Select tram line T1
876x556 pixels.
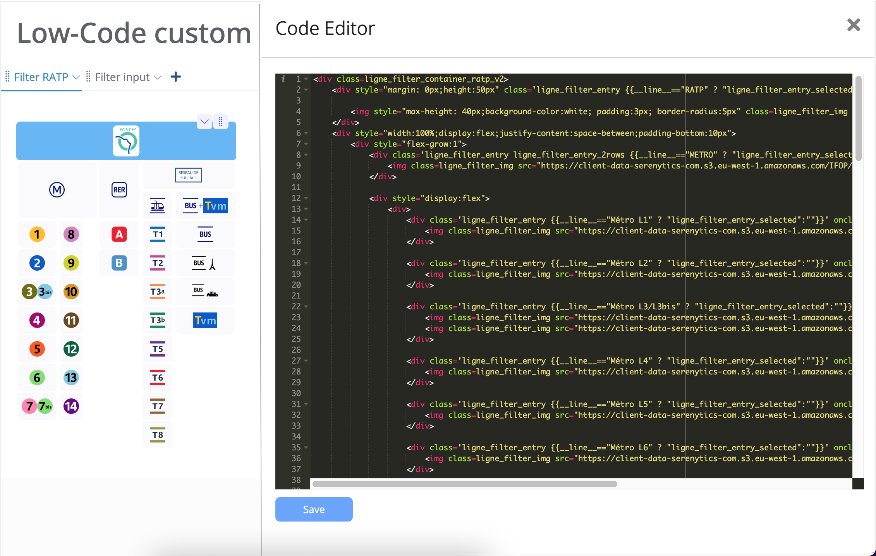(158, 234)
